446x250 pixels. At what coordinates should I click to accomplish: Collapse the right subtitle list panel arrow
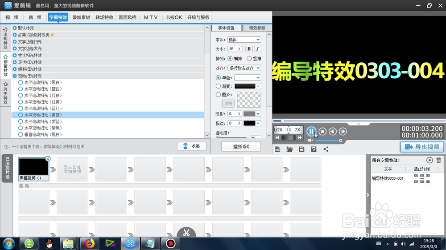pyautogui.click(x=368, y=195)
